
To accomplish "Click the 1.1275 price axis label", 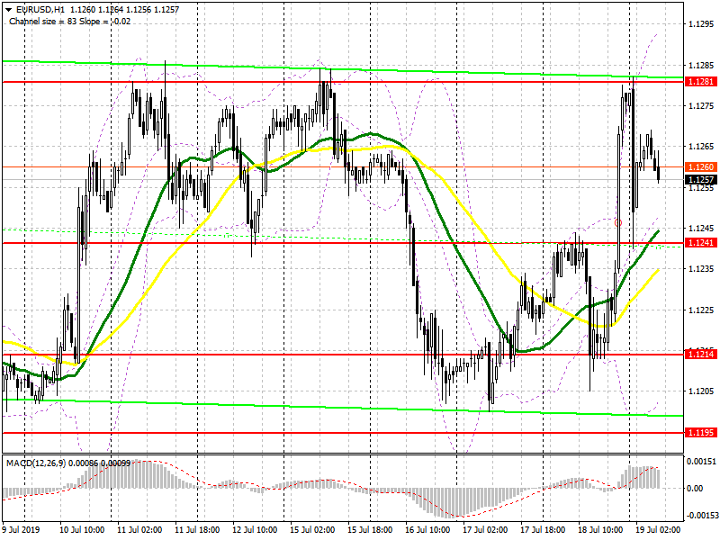I will pyautogui.click(x=701, y=106).
